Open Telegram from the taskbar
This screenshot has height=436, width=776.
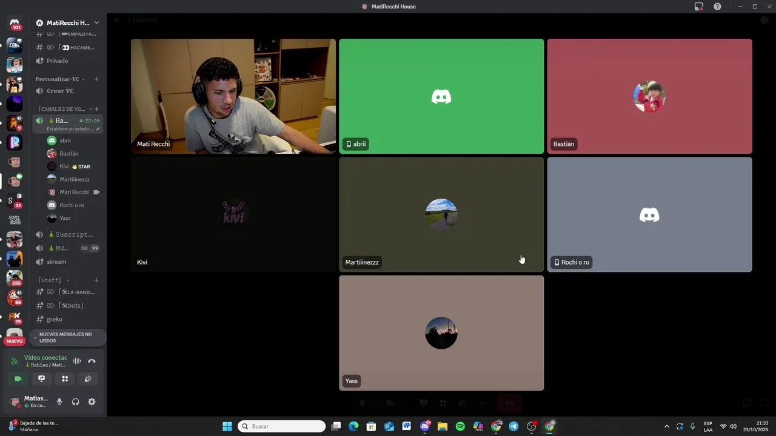(513, 426)
